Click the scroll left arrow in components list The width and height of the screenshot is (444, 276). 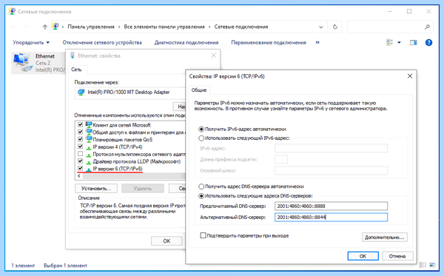pos(79,176)
